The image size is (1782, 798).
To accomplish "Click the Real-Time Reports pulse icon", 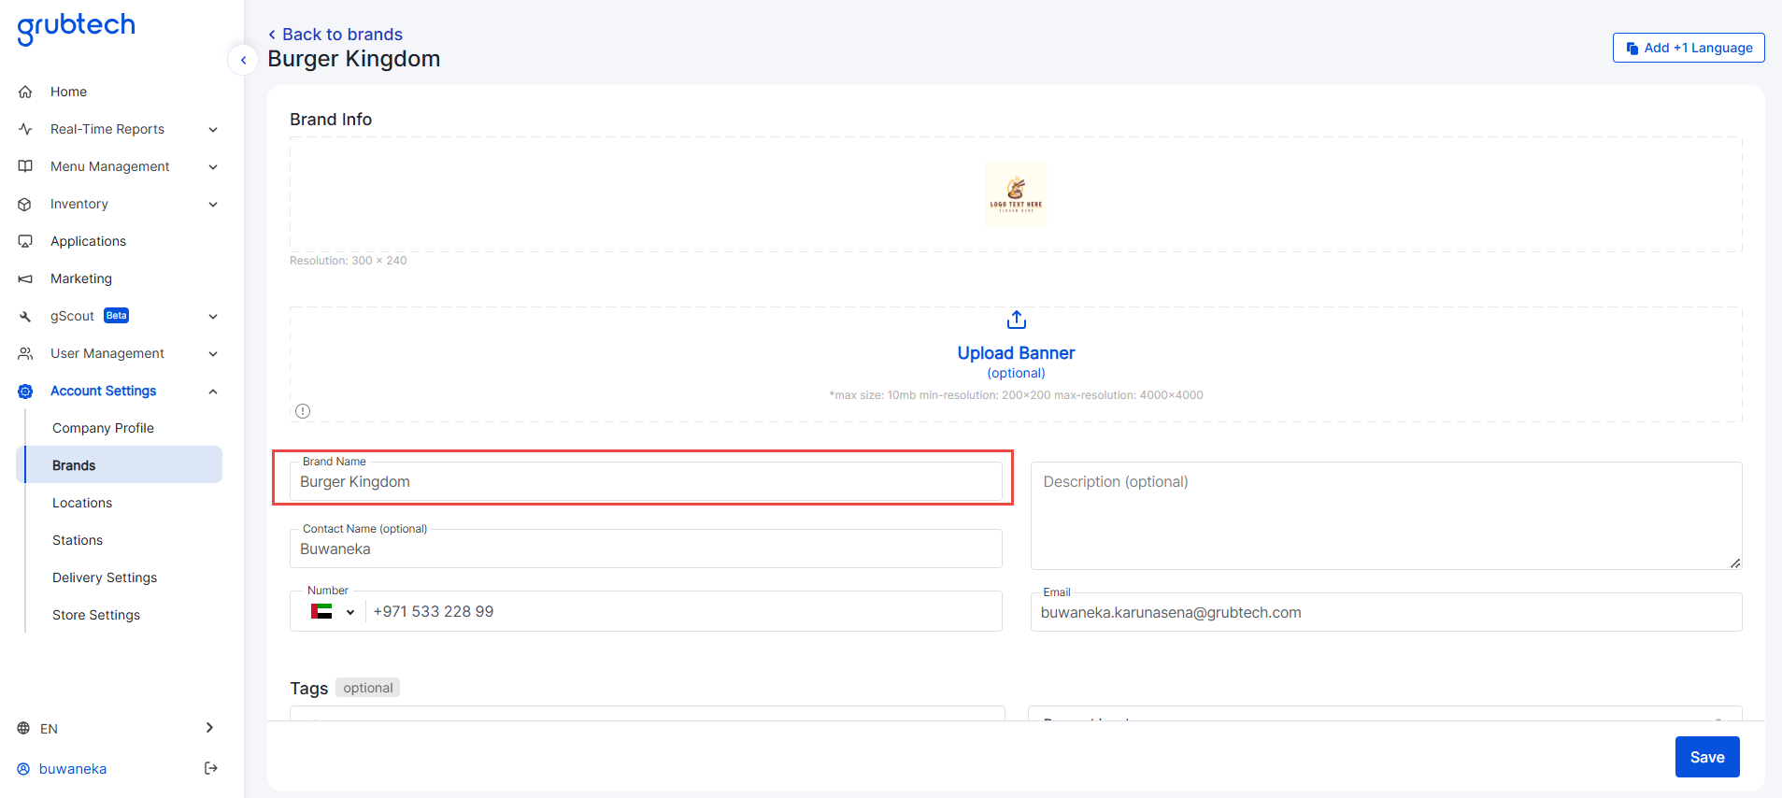I will 25,129.
